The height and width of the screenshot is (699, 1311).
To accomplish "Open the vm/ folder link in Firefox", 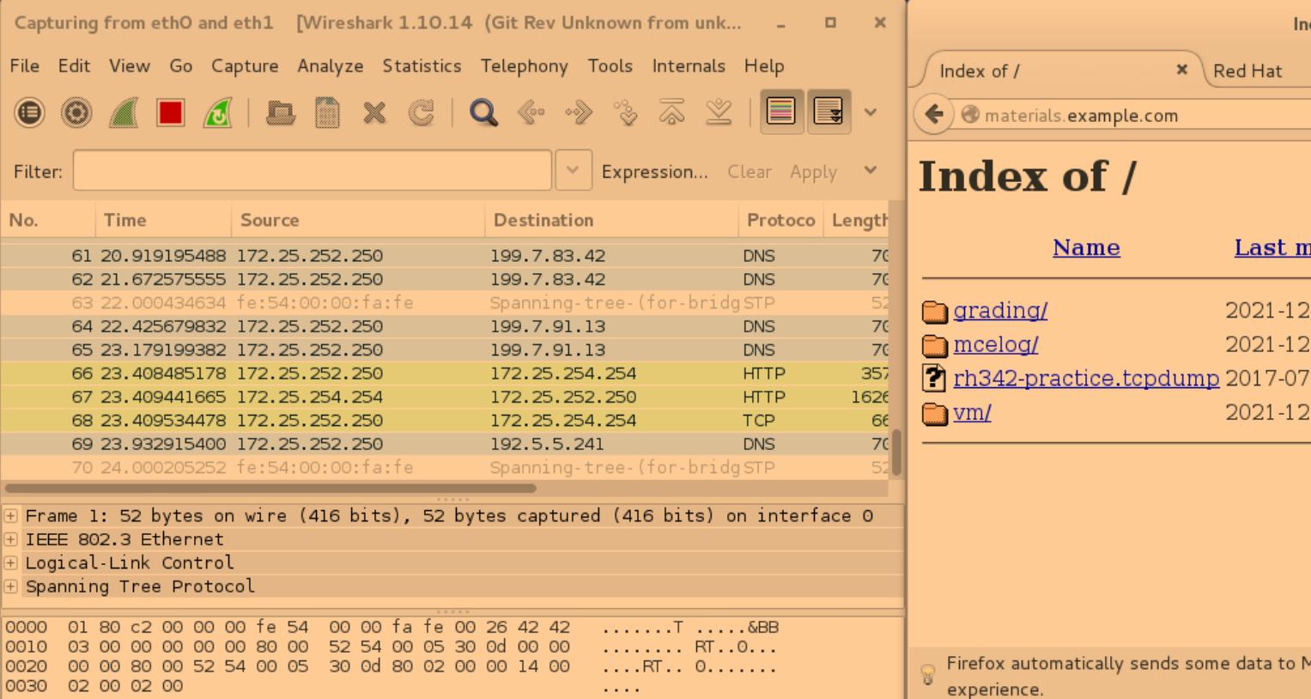I will (972, 412).
